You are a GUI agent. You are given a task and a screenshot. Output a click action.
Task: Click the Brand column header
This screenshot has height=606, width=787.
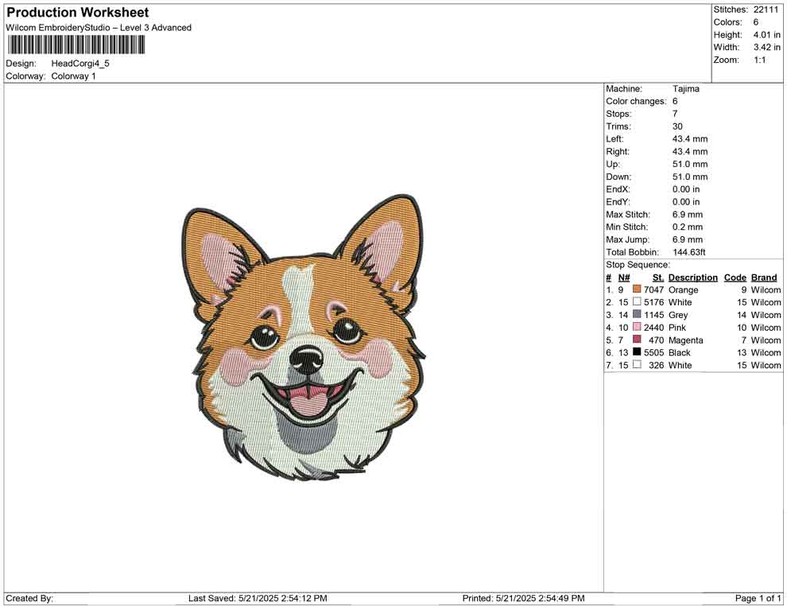click(763, 277)
